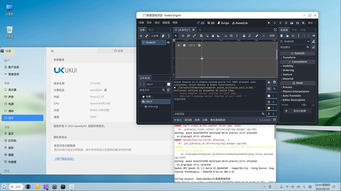Toggle warning messages filter in output

click(x=271, y=108)
